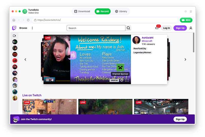Click the Twitch logo icon
Image resolution: width=205 pixels, height=137 pixels.
14,28
